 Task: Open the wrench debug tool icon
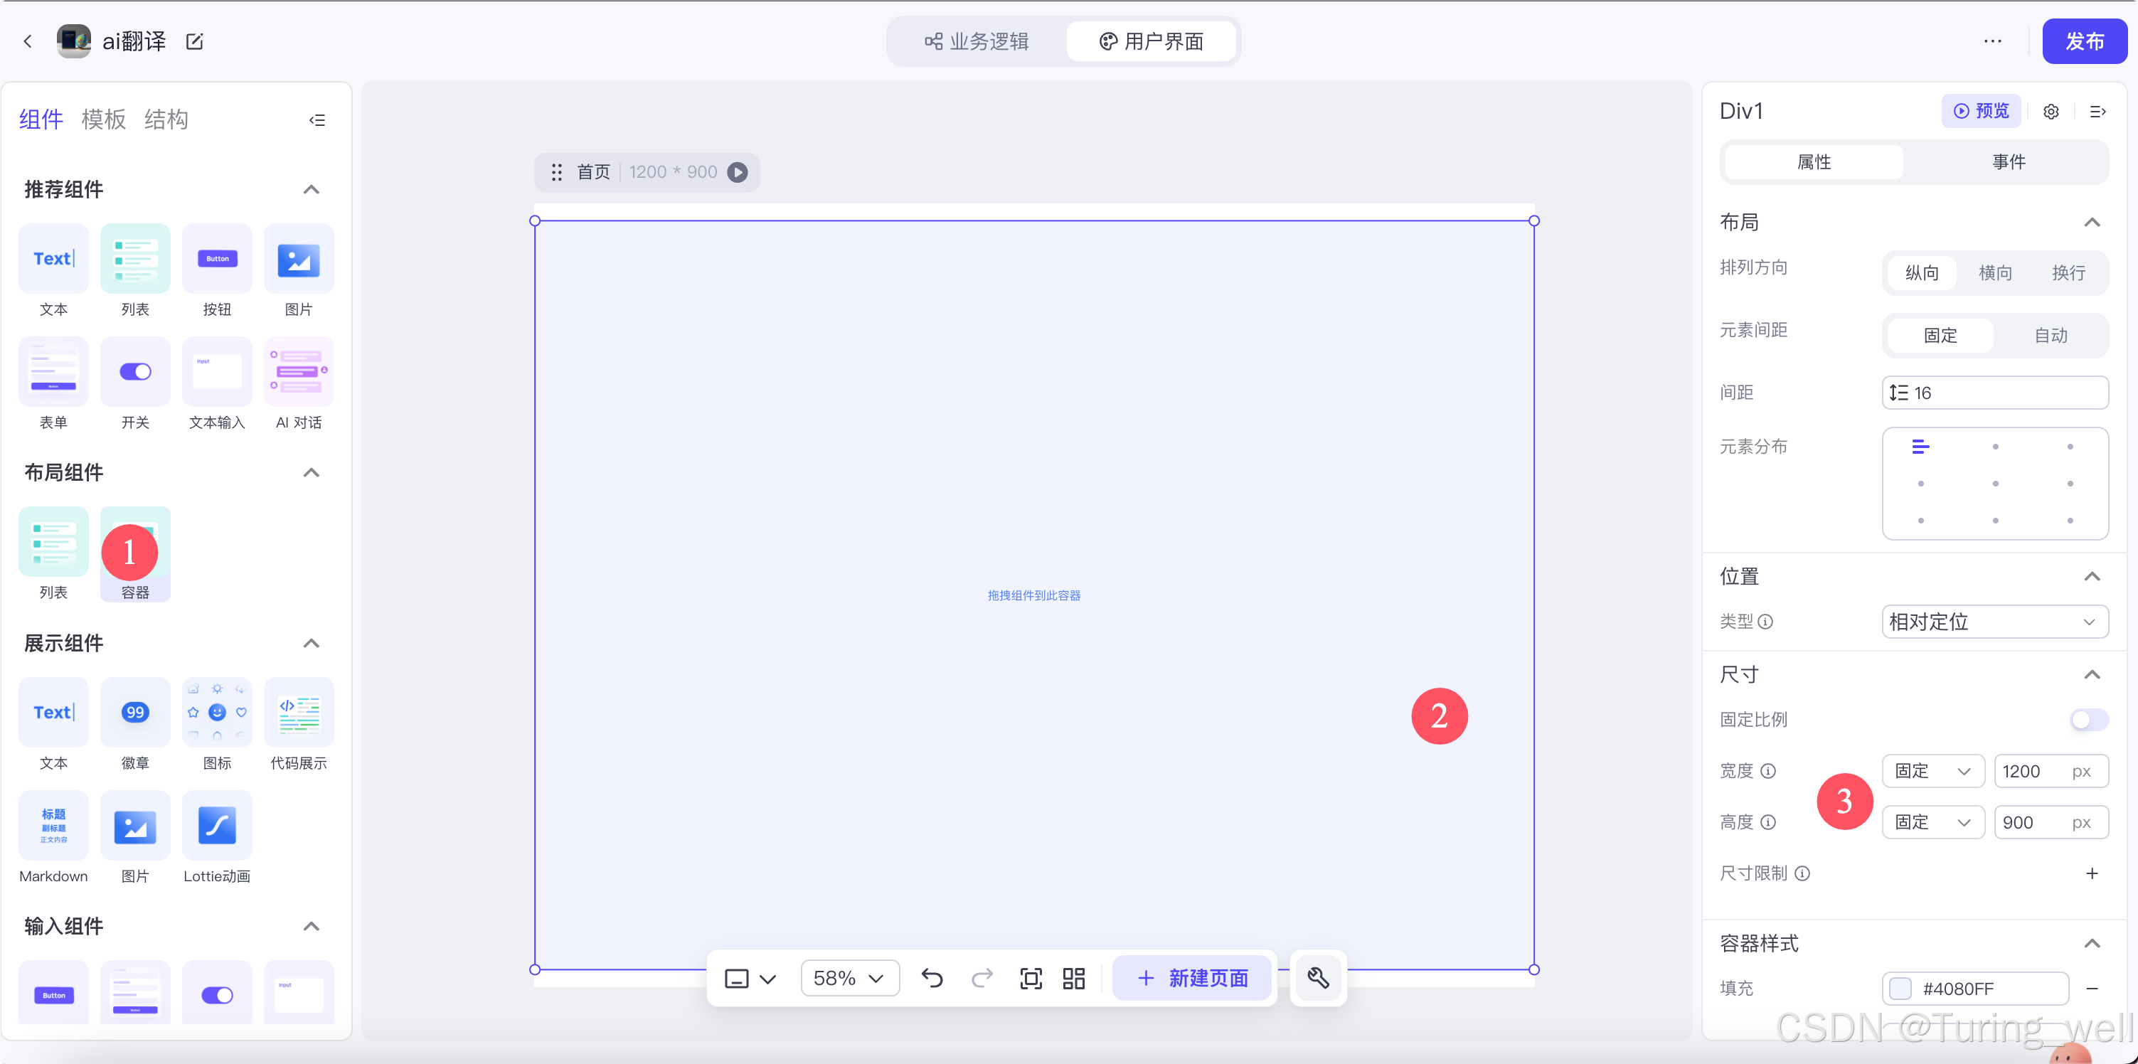(x=1318, y=979)
